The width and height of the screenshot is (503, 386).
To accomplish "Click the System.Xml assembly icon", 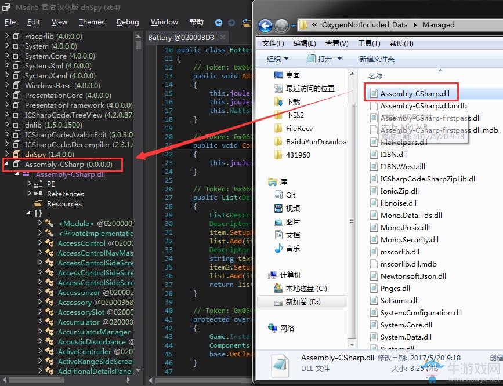I will point(16,65).
